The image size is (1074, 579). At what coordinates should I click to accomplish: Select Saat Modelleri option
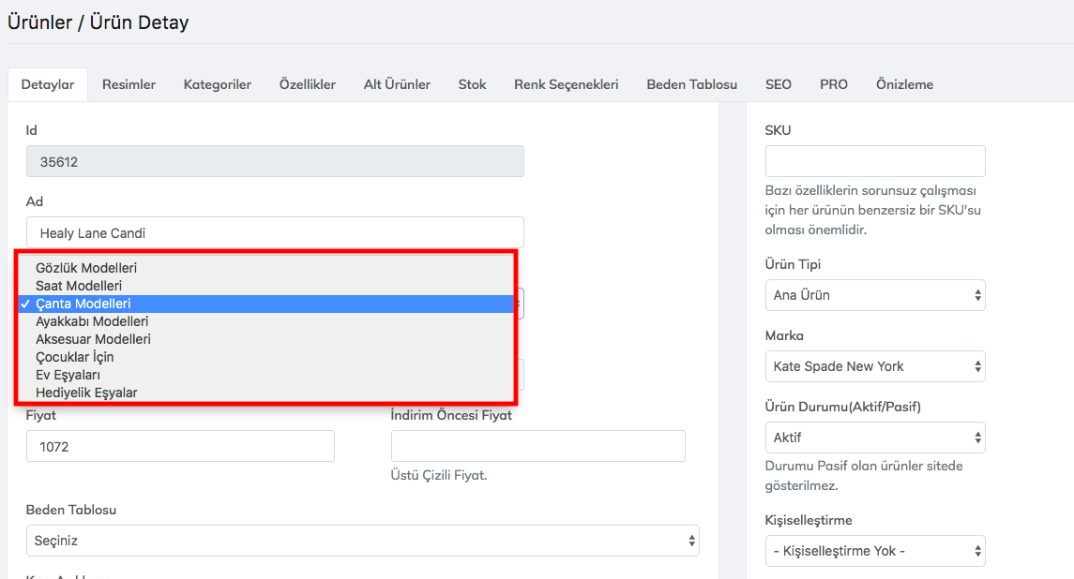[x=79, y=286]
